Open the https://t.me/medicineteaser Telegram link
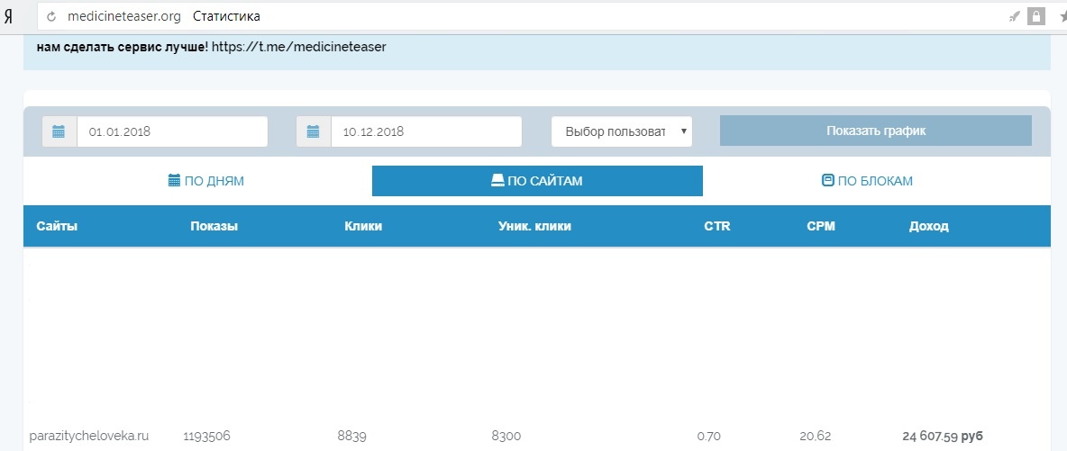1067x451 pixels. click(x=298, y=48)
